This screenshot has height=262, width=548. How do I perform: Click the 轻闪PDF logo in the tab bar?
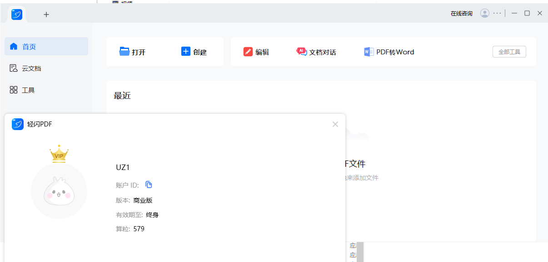point(17,14)
